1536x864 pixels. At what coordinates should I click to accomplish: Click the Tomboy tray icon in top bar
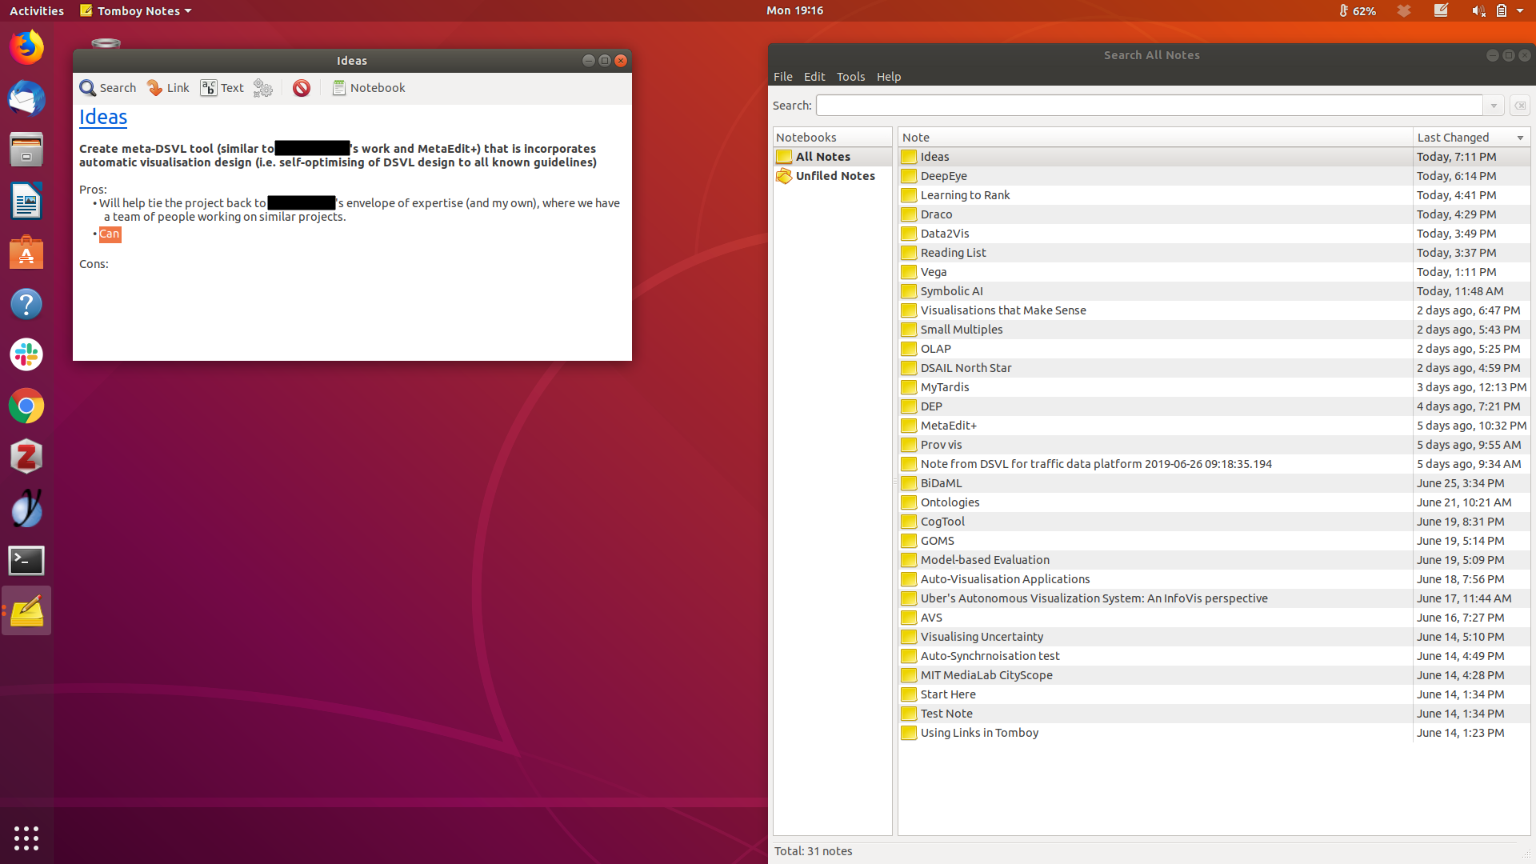(x=1441, y=10)
